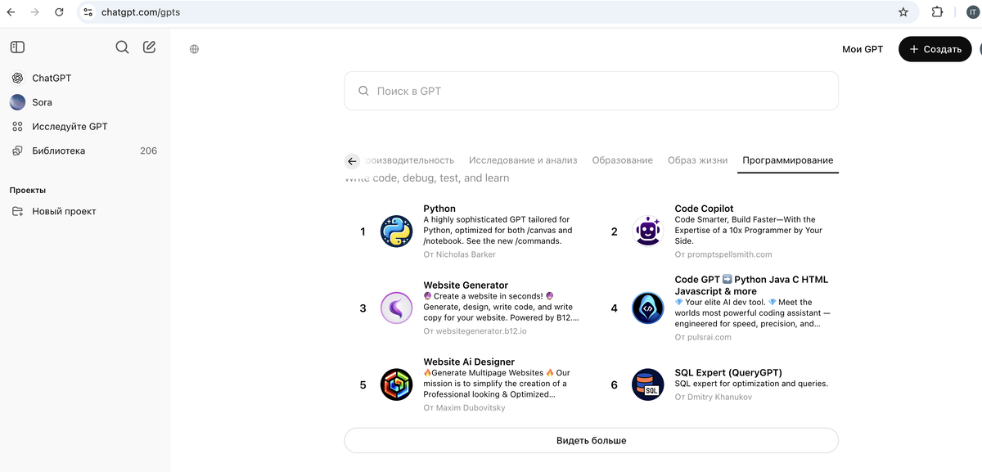Open Website Ai Designer title
Viewport: 982px width, 472px height.
point(469,362)
